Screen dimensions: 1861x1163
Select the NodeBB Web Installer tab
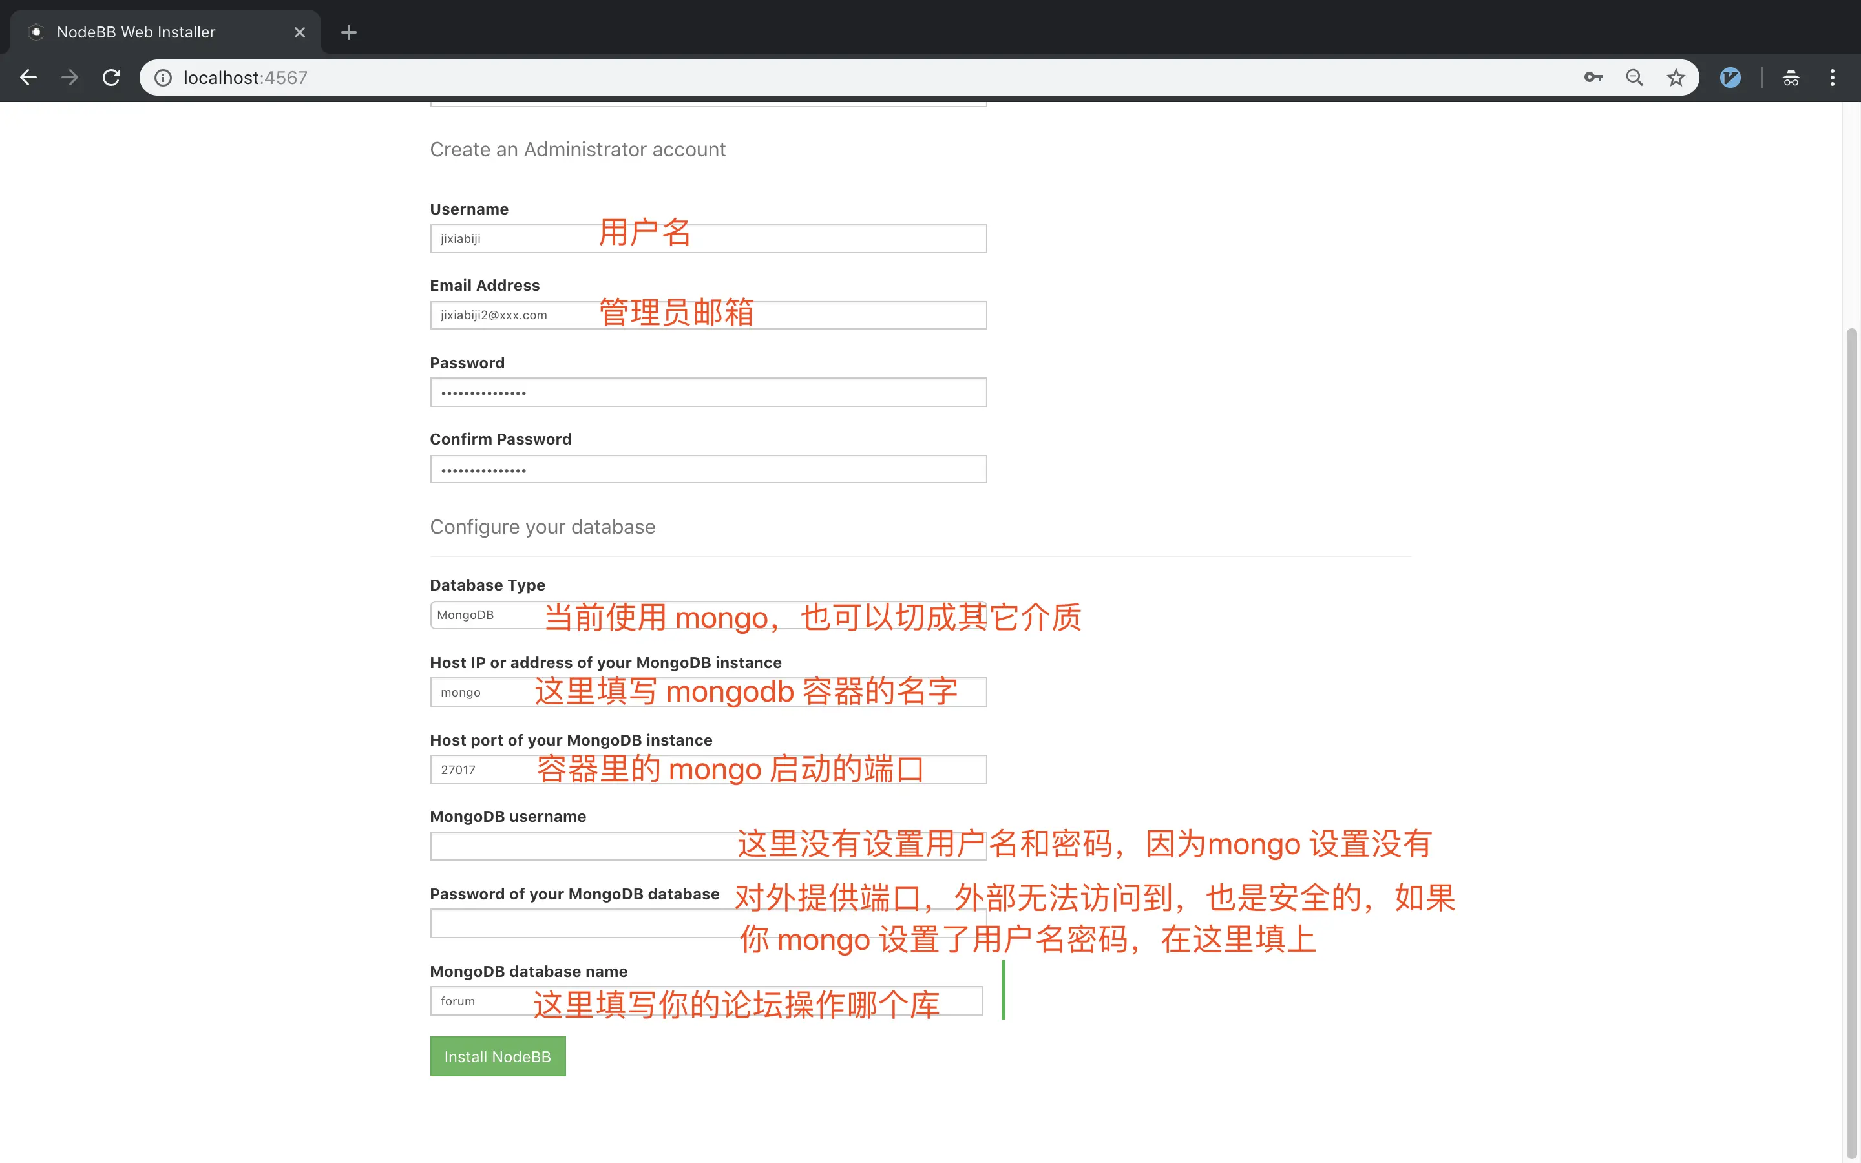click(x=154, y=32)
